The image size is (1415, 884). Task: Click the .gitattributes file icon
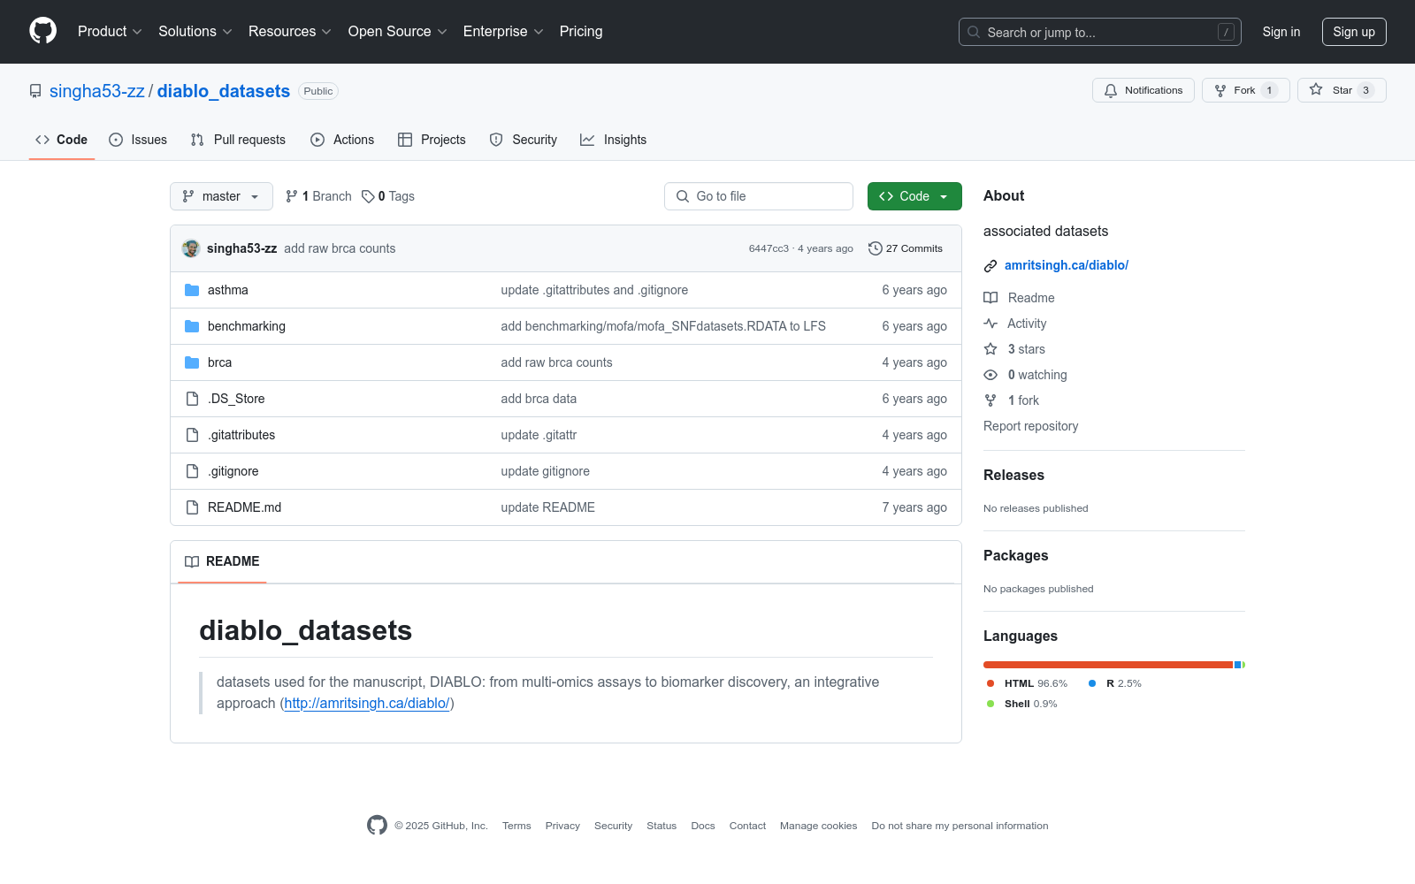coord(192,435)
